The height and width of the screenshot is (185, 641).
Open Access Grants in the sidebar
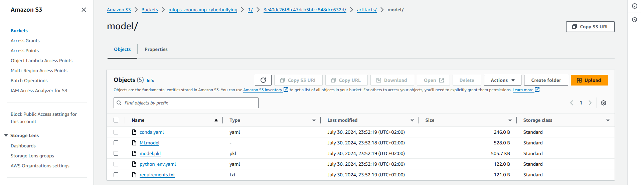[x=25, y=41]
